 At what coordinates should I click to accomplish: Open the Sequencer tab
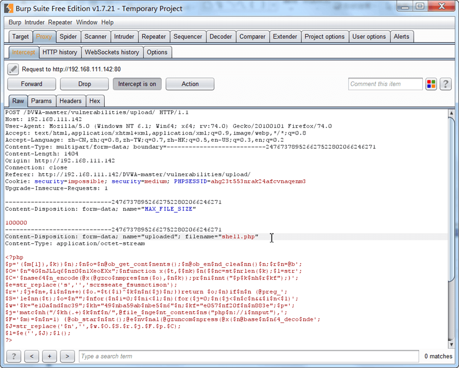pos(188,37)
